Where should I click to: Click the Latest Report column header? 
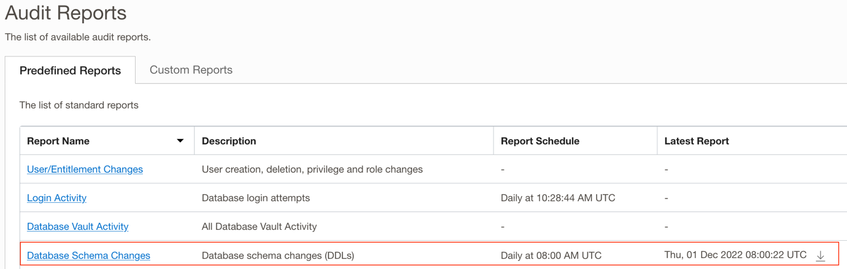697,141
